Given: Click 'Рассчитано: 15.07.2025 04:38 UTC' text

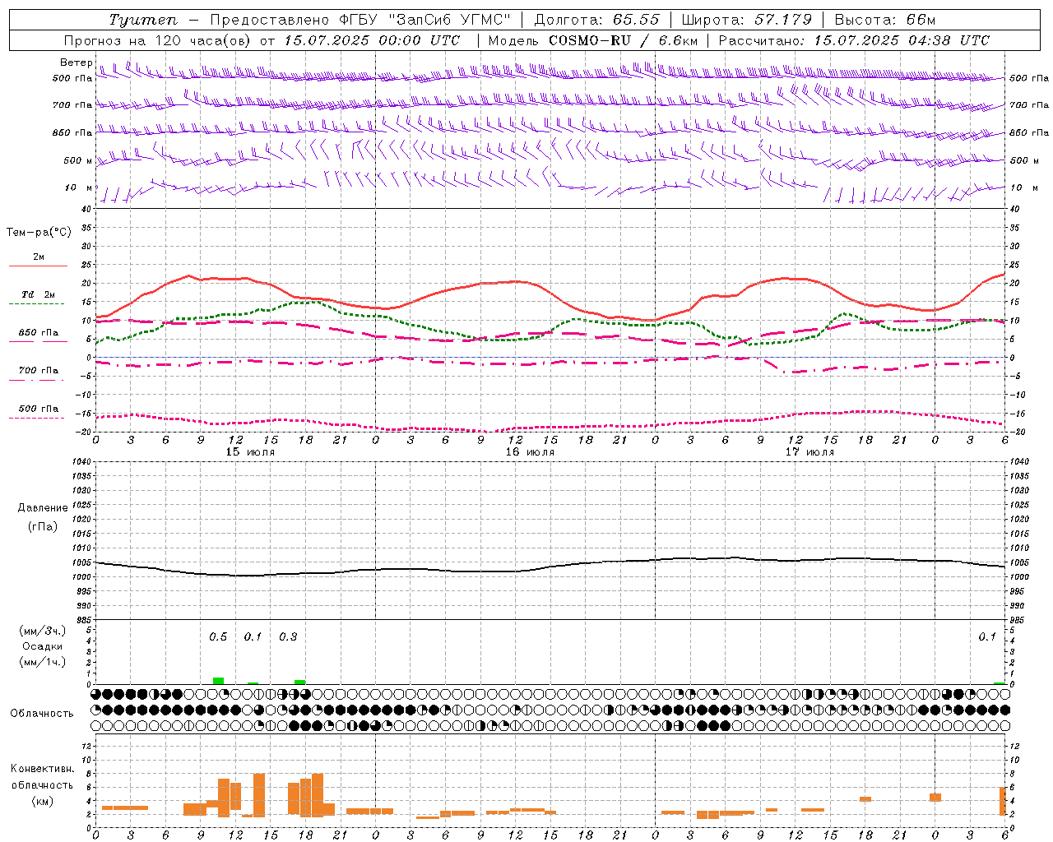Looking at the screenshot, I should pos(854,40).
